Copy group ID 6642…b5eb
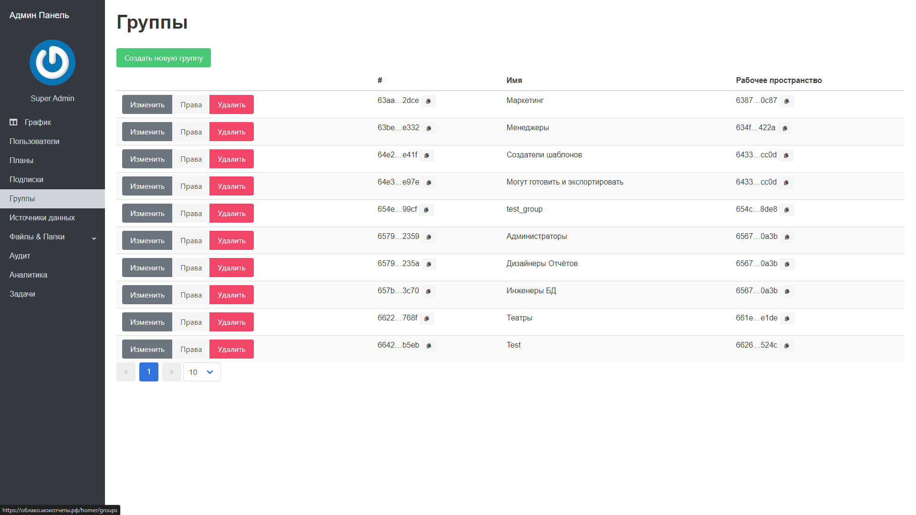Image resolution: width=916 pixels, height=515 pixels. 429,346
